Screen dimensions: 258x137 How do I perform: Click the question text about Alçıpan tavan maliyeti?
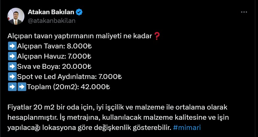coord(80,37)
